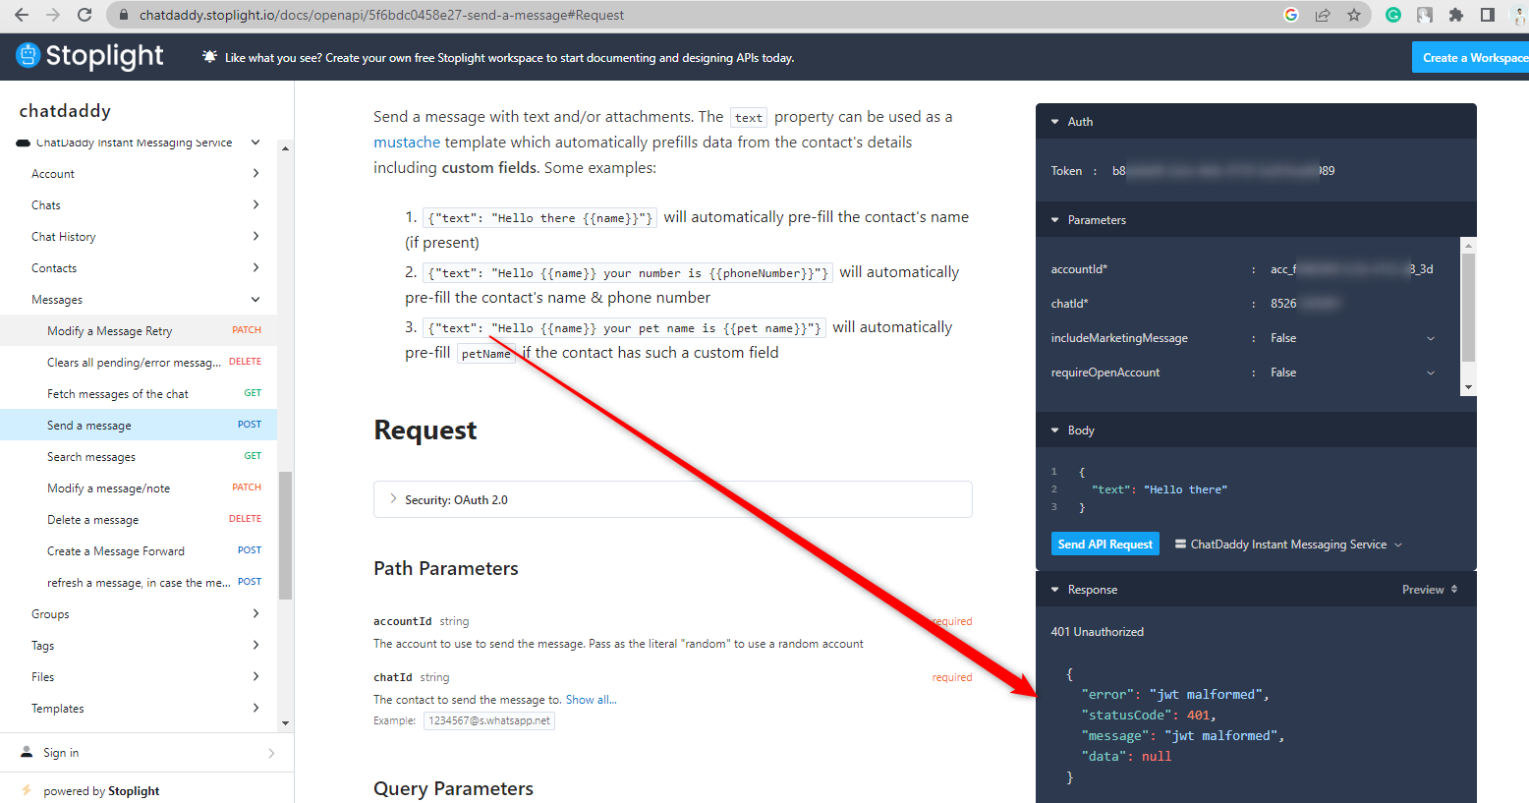
Task: Share this page using the share icon
Action: tap(1323, 15)
